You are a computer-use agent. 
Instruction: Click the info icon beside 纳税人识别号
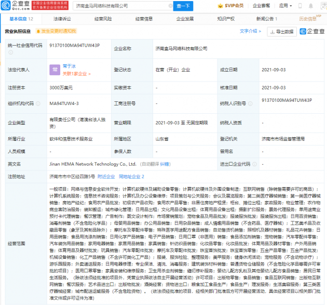point(250,103)
